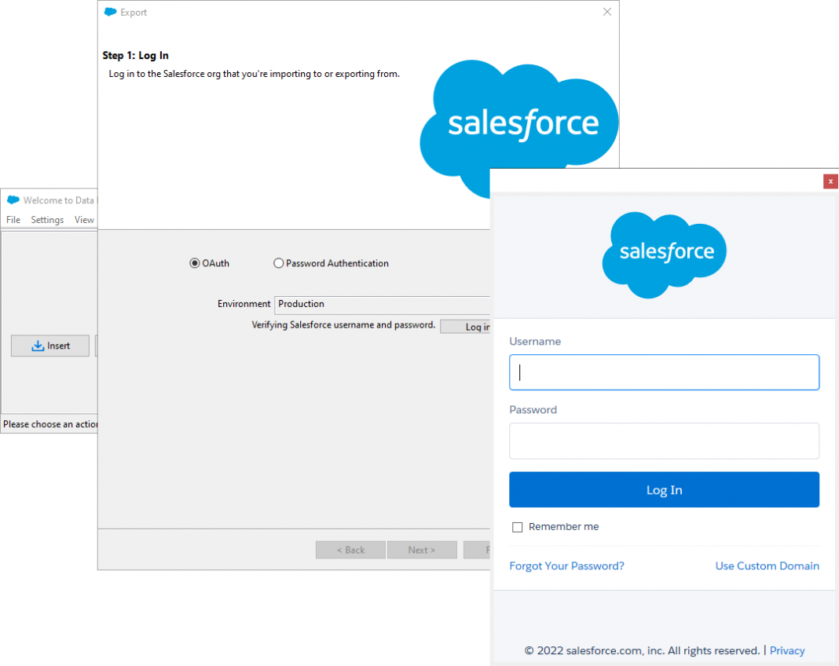The width and height of the screenshot is (839, 666).
Task: Select the OAuth radio button
Action: pos(195,264)
